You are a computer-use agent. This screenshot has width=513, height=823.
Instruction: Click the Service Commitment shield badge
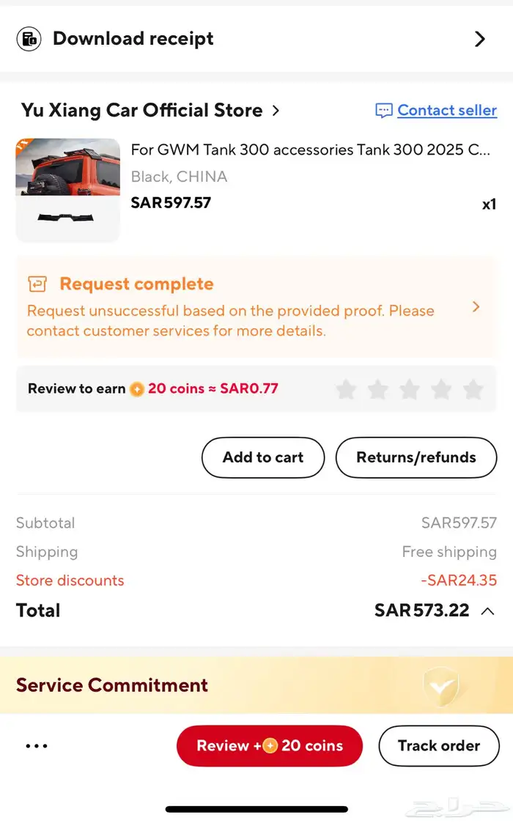442,686
